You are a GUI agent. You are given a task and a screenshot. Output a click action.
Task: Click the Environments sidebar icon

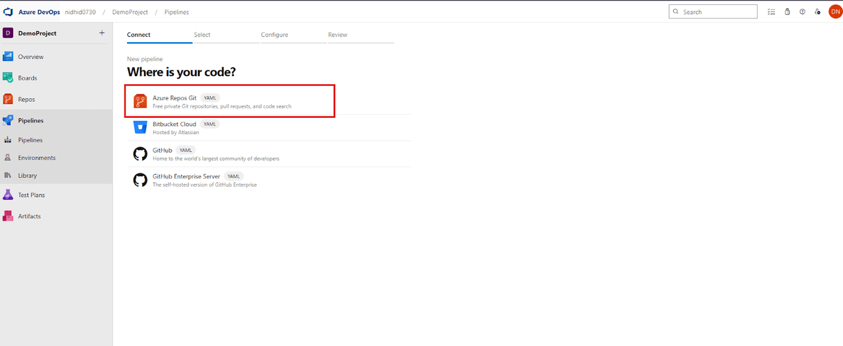point(8,158)
